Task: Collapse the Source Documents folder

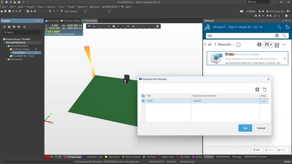Action: point(6,46)
